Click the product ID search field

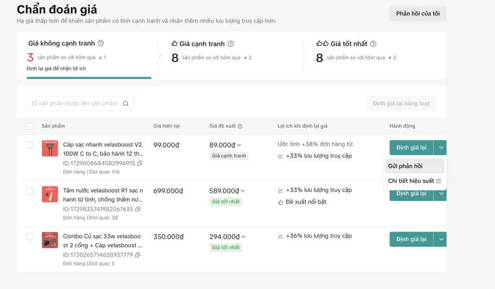pos(74,103)
